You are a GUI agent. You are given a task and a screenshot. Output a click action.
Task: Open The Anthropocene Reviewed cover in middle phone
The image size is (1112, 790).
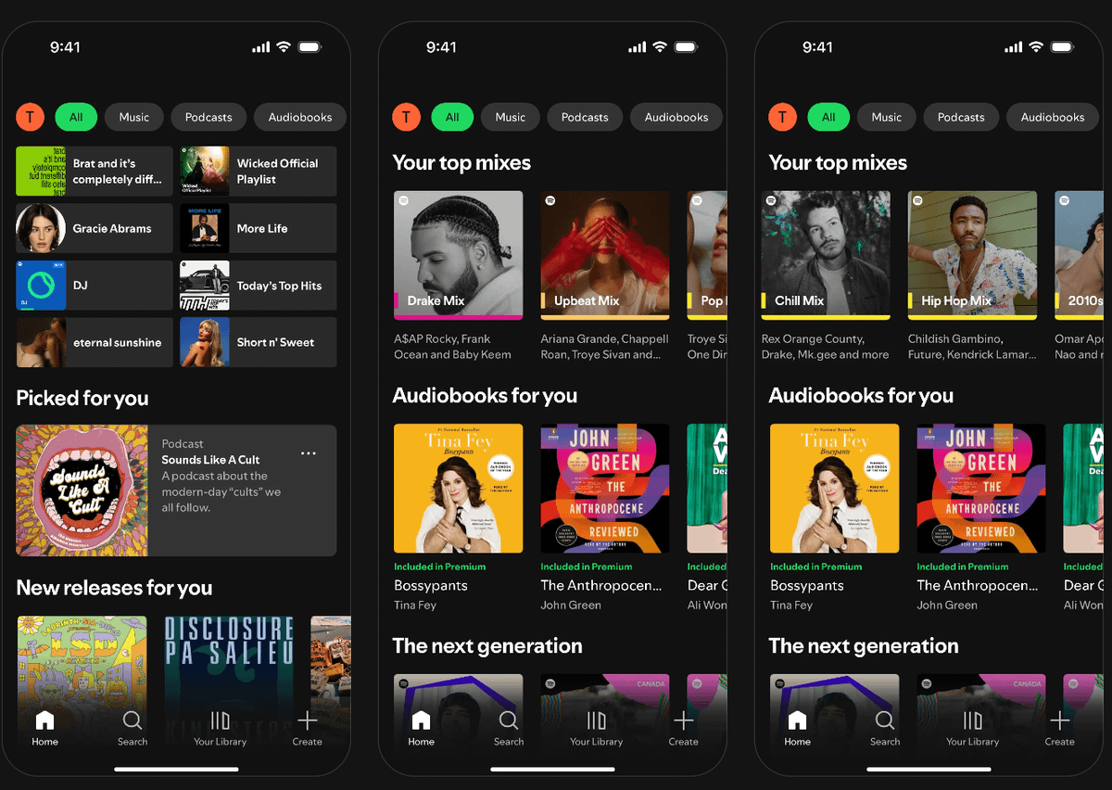click(x=605, y=489)
